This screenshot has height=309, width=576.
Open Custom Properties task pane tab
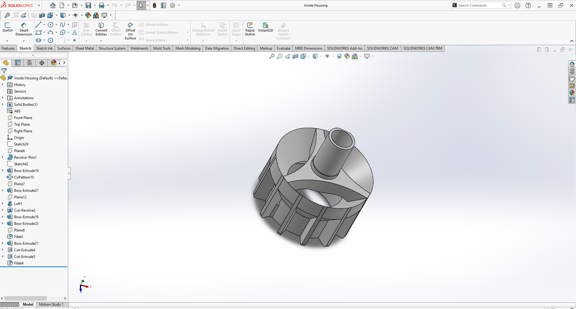pos(572,100)
